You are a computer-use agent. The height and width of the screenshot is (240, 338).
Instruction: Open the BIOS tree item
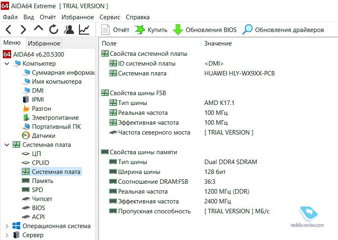tap(33, 208)
